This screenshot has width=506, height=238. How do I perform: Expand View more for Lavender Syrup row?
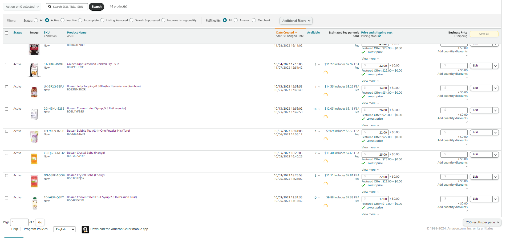coord(370,126)
